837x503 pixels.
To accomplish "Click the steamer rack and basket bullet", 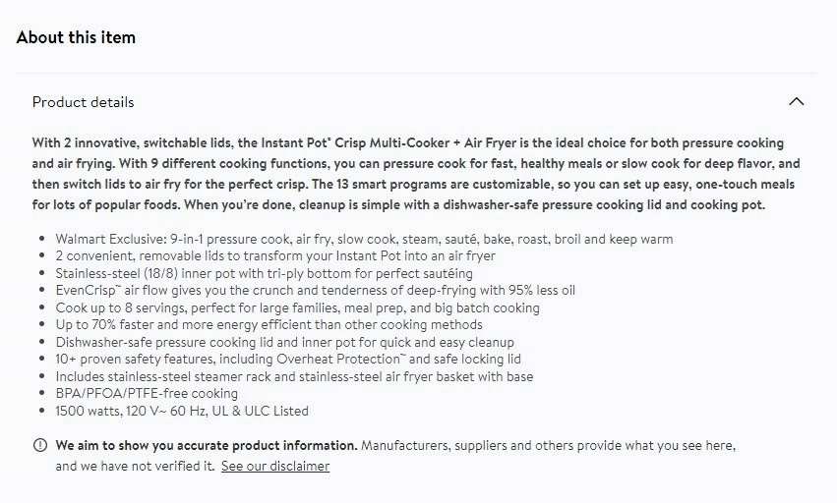I will [294, 376].
